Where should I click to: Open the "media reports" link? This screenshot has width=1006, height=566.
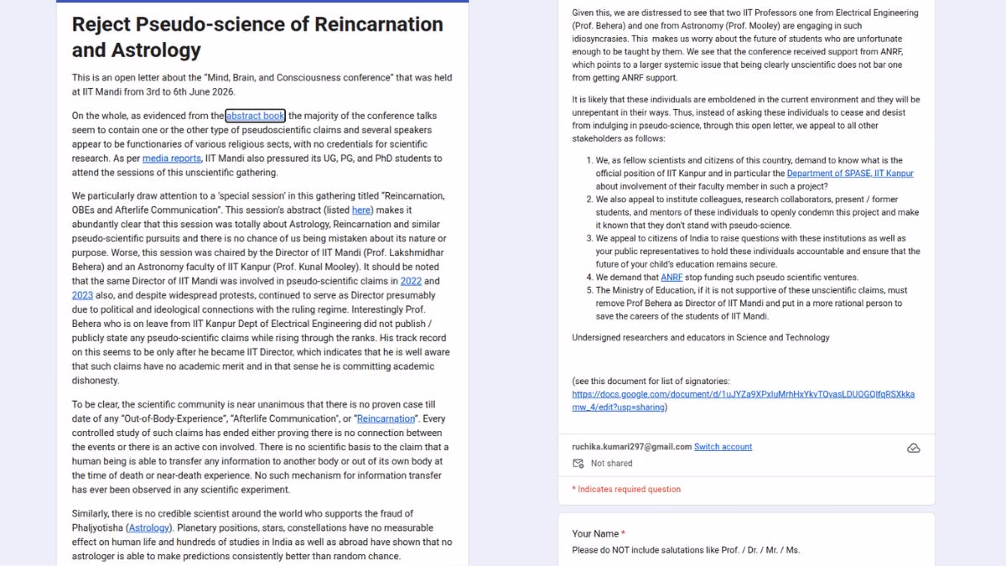[x=172, y=158]
